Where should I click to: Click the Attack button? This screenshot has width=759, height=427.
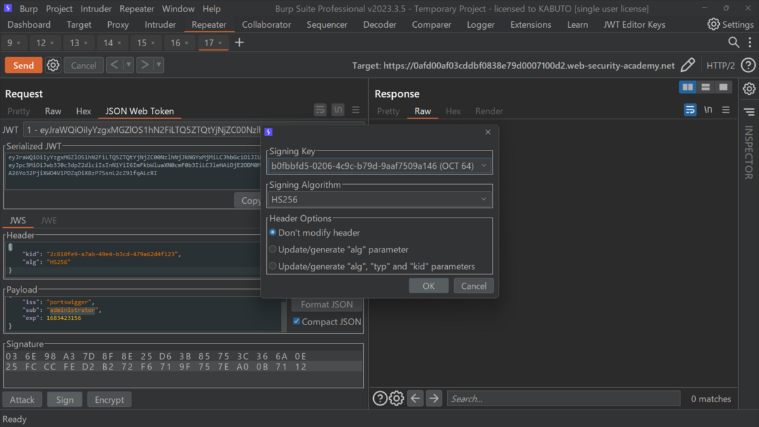click(22, 400)
